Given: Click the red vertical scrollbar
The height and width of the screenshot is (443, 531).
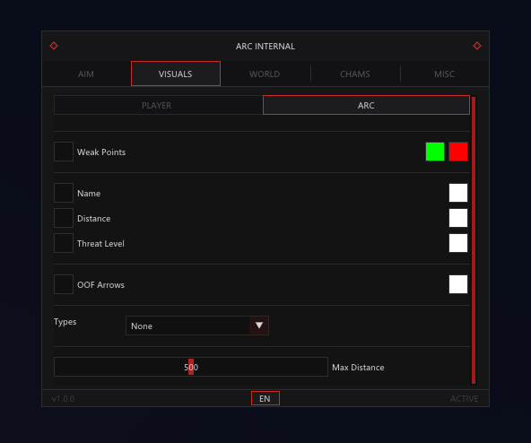Looking at the screenshot, I should 474,240.
